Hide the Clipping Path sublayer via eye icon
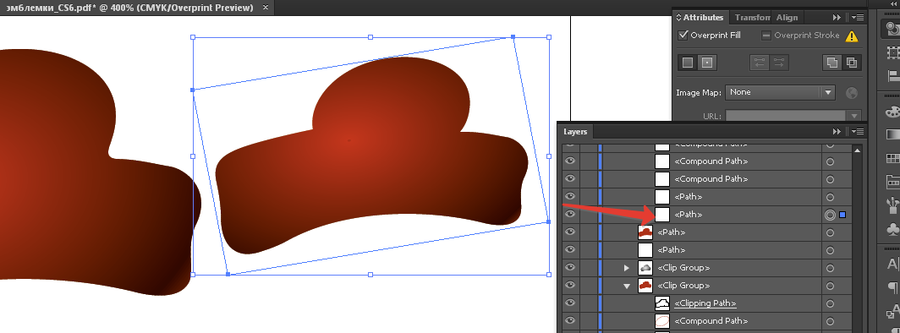The image size is (900, 333). 570,303
